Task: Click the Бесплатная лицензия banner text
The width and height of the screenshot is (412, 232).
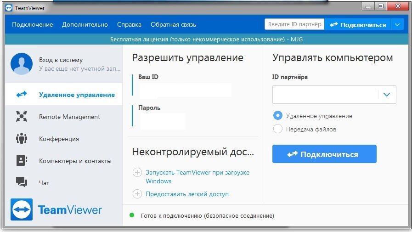Action: pos(206,40)
